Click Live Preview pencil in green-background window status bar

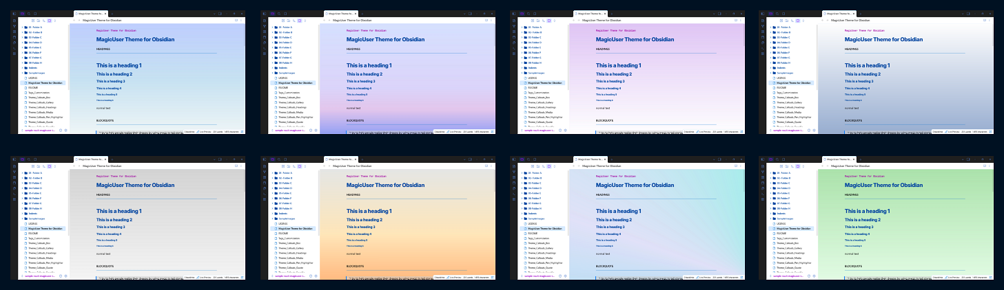[947, 277]
